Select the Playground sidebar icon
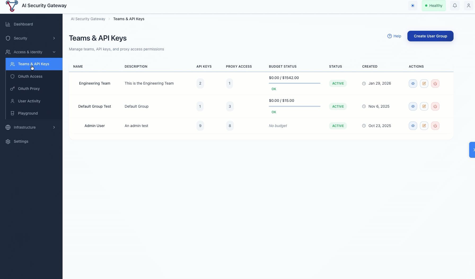The width and height of the screenshot is (475, 279). point(12,113)
